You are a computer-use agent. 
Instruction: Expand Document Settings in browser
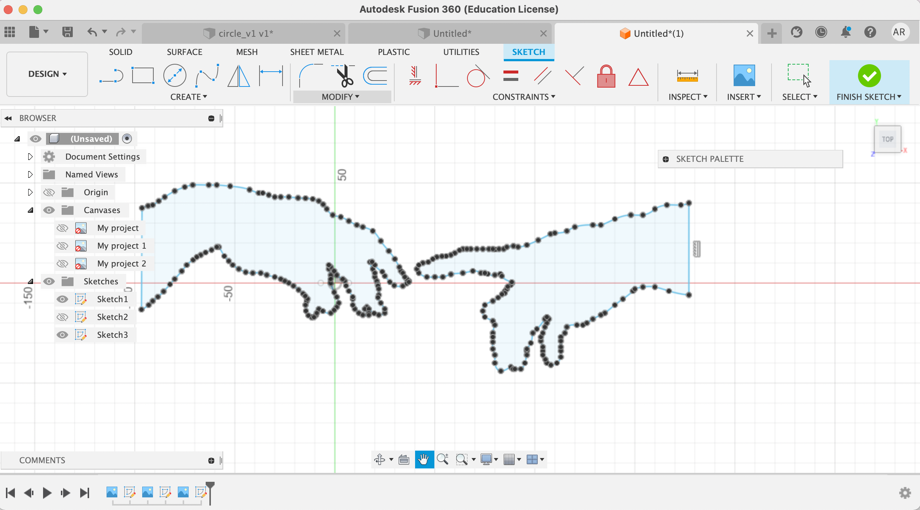coord(30,157)
